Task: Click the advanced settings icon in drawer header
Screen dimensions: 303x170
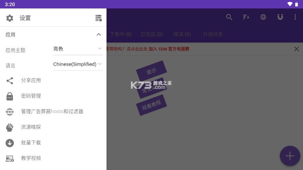Action: pos(98,18)
